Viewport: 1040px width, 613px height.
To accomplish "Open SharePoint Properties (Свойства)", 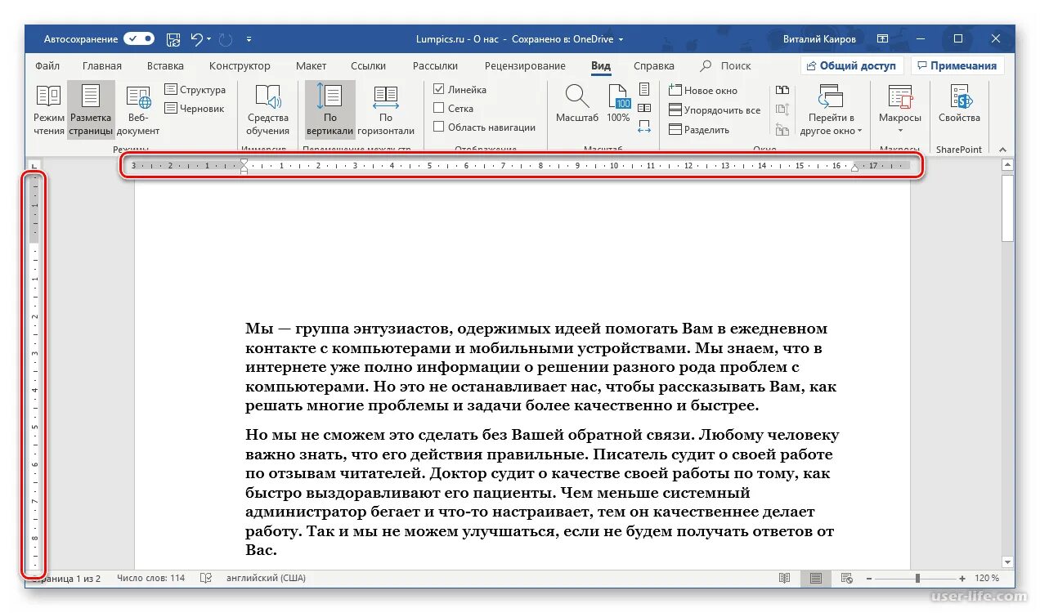I will coord(959,104).
